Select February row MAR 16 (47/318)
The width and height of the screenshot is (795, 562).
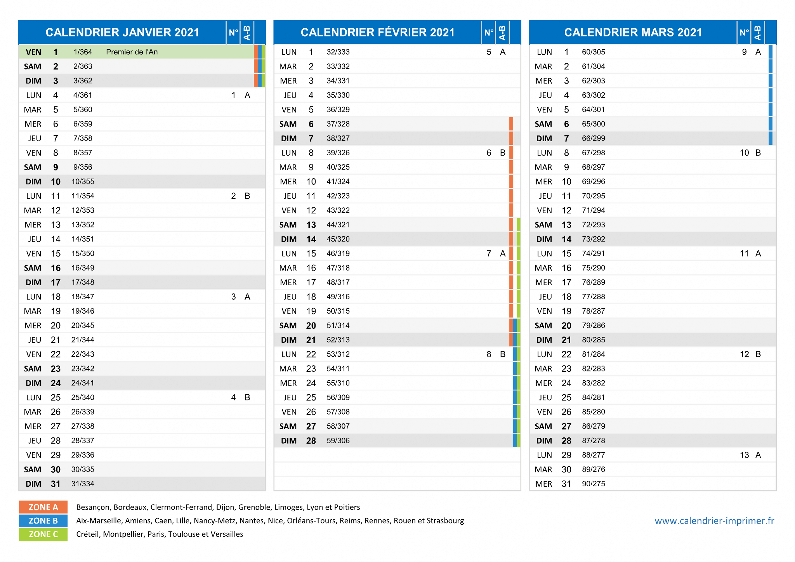click(397, 268)
